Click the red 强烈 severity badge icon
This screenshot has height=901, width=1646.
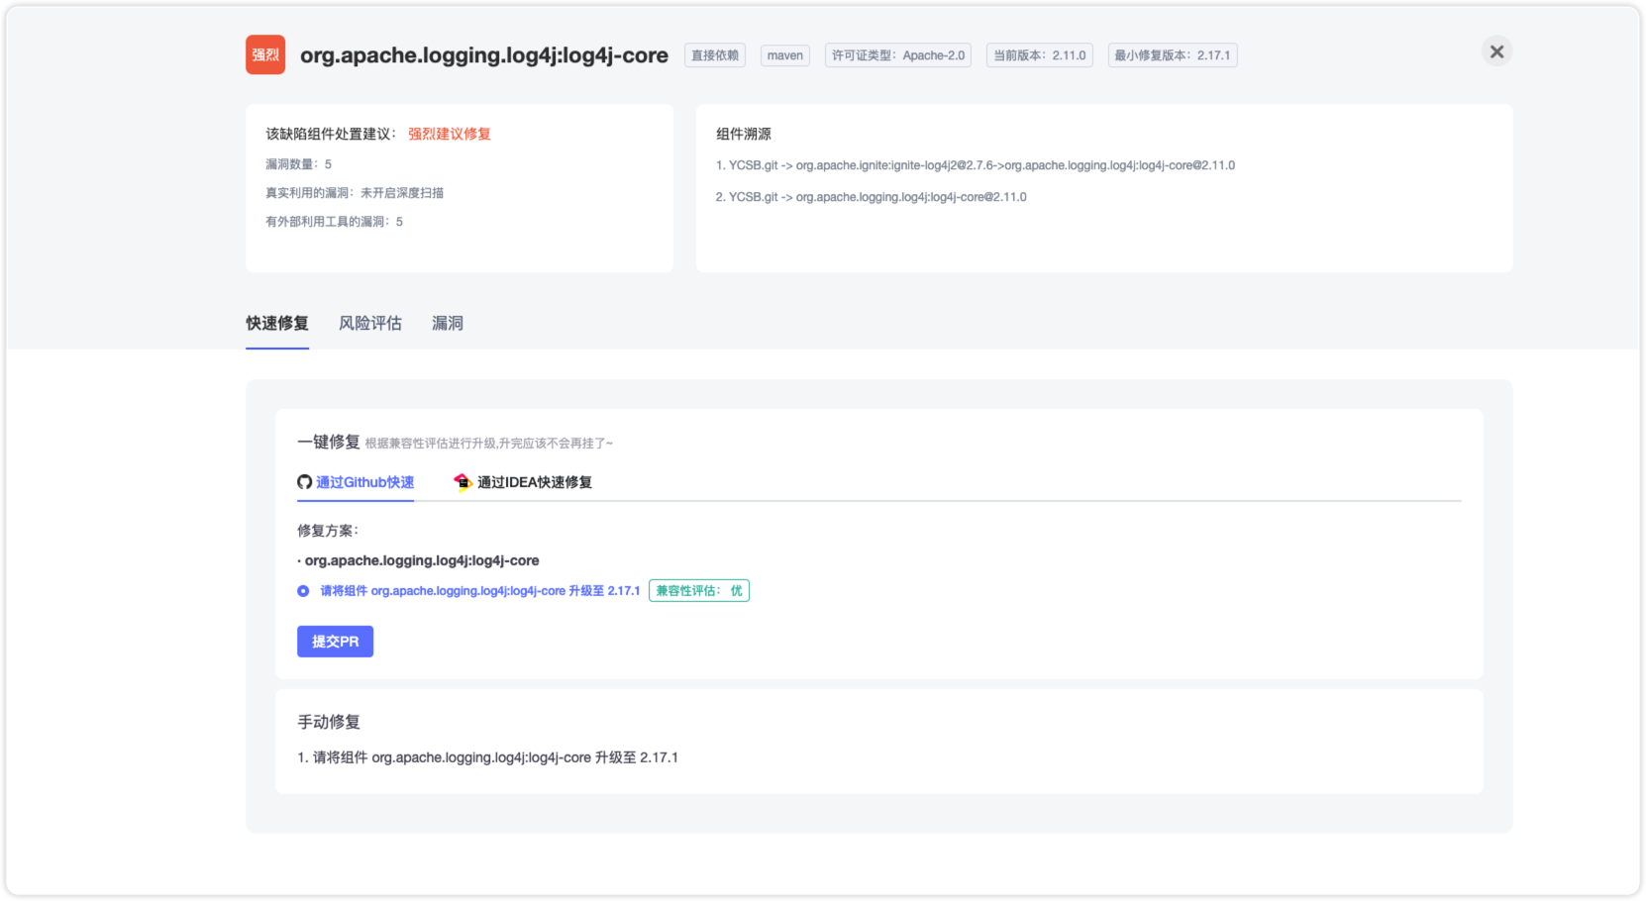coord(265,55)
